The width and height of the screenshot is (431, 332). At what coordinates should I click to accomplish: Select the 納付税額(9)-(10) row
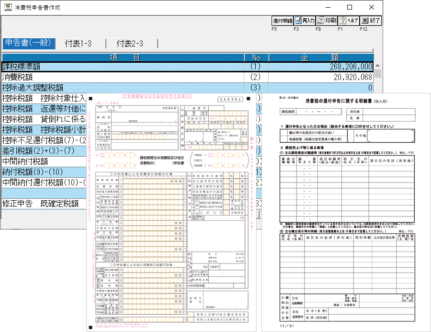(x=44, y=172)
